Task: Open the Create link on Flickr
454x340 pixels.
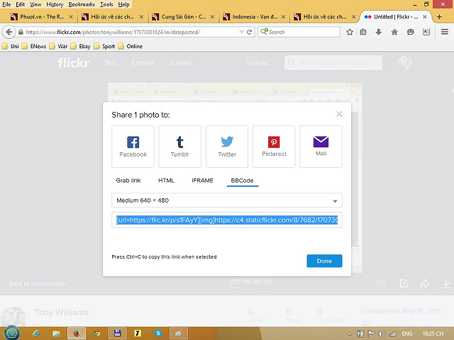Action: (x=181, y=63)
